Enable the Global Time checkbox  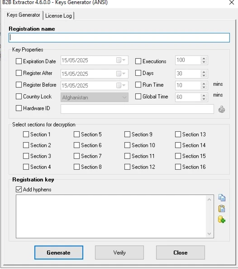pos(138,96)
